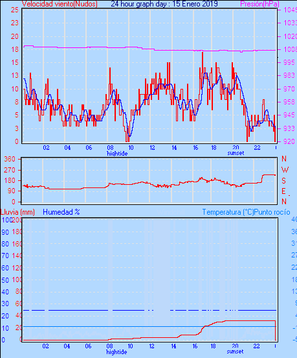Click the humidity axis value 90
Viewport: 297px width, 358px height.
(x=5, y=232)
